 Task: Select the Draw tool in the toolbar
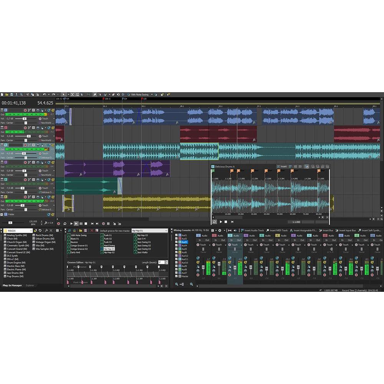pyautogui.click(x=105, y=94)
